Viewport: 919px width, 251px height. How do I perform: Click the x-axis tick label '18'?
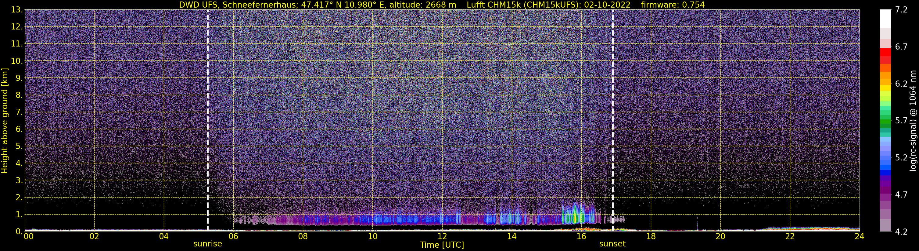pyautogui.click(x=651, y=236)
